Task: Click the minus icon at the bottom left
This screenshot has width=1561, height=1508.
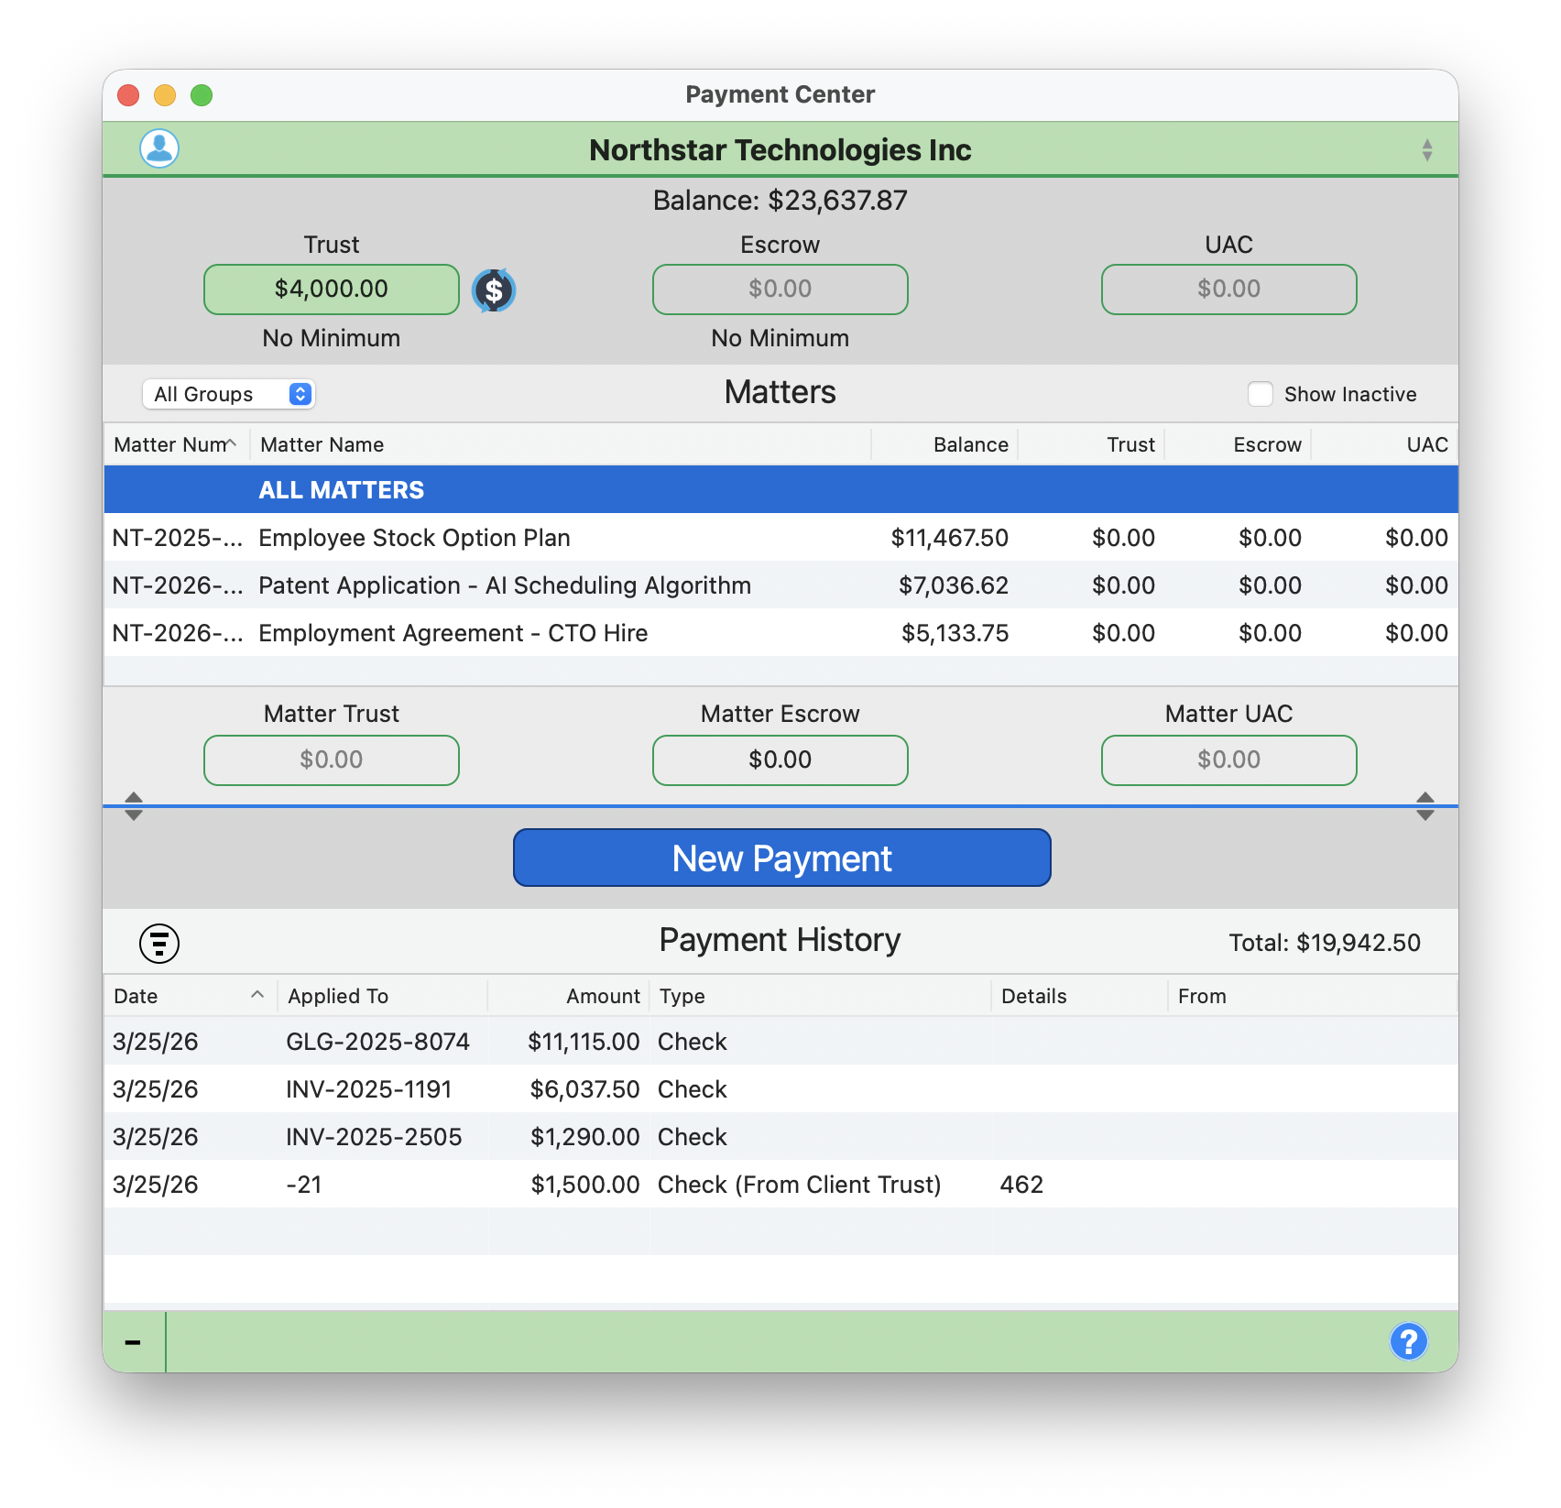Action: point(134,1342)
